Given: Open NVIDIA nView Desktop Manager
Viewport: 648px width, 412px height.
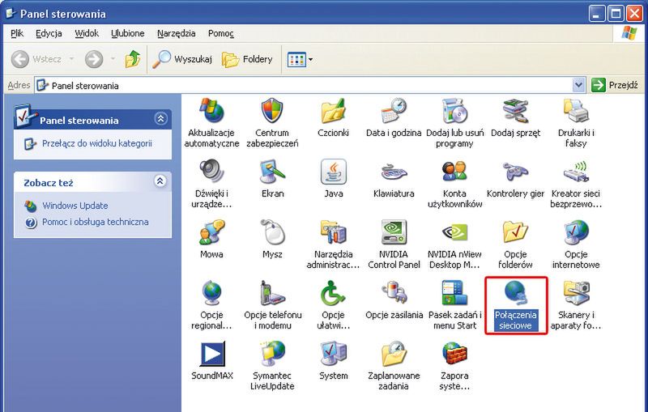Looking at the screenshot, I should [454, 244].
